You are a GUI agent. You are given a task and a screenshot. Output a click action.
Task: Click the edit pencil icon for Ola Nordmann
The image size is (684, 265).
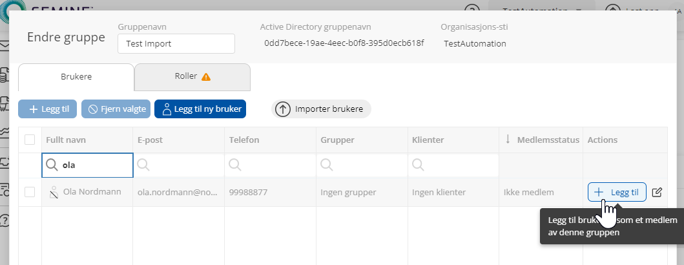click(x=658, y=192)
